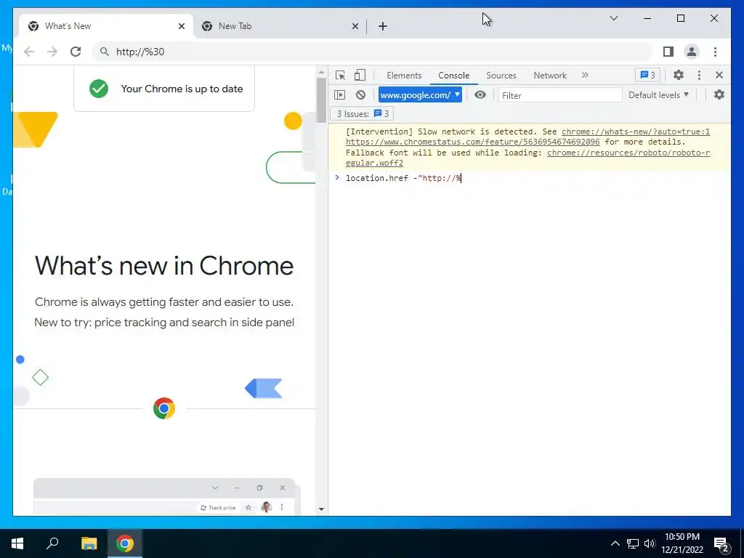
Task: Open the Chrome profile avatar
Action: 692,52
